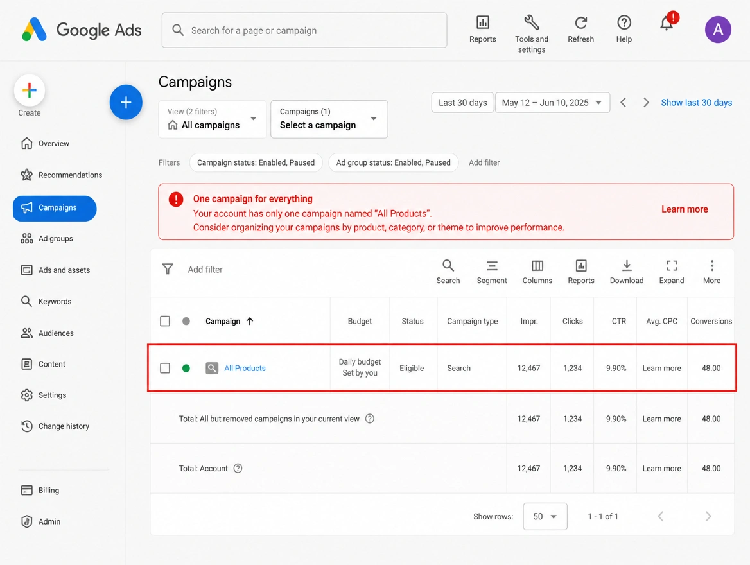Expand the table to full screen

[672, 272]
